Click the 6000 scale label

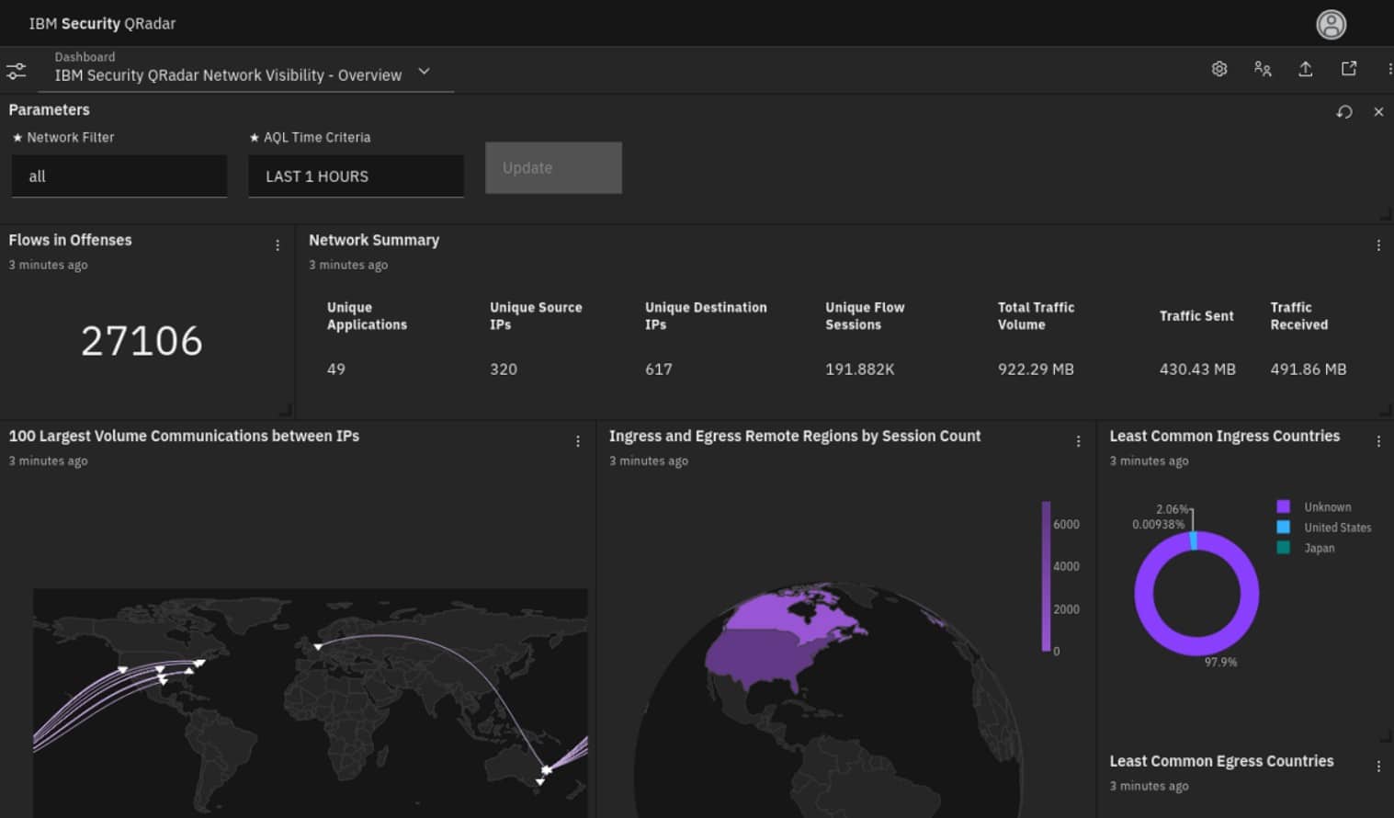(x=1066, y=525)
